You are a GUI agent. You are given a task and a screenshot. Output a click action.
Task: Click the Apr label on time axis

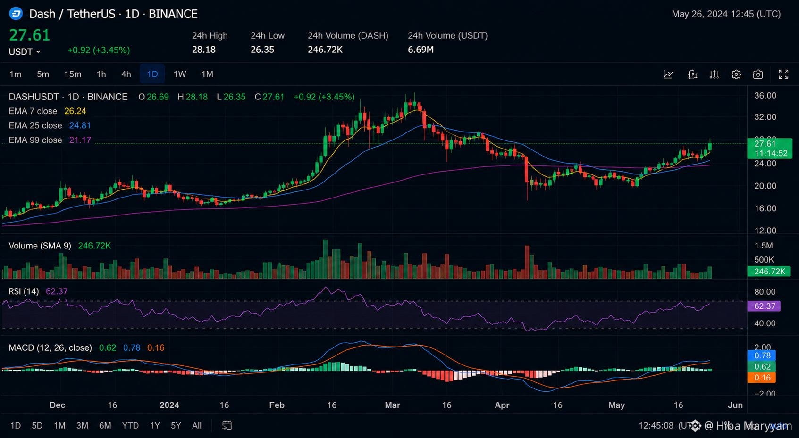(502, 405)
